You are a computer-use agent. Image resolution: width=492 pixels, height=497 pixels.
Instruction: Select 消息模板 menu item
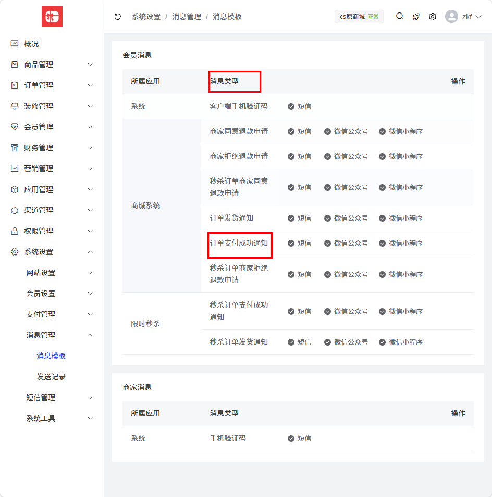(51, 356)
